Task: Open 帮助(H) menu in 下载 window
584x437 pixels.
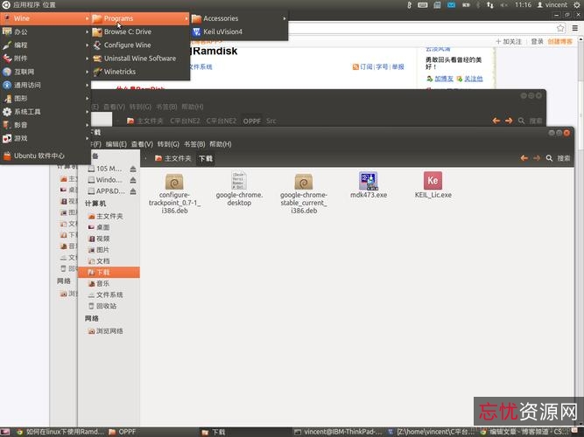Action: [220, 144]
